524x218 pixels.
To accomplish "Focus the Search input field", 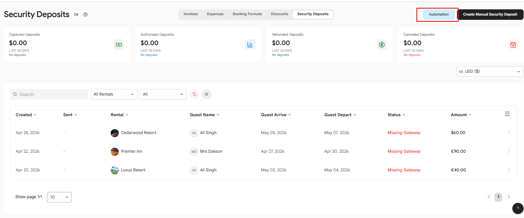I will coord(49,94).
